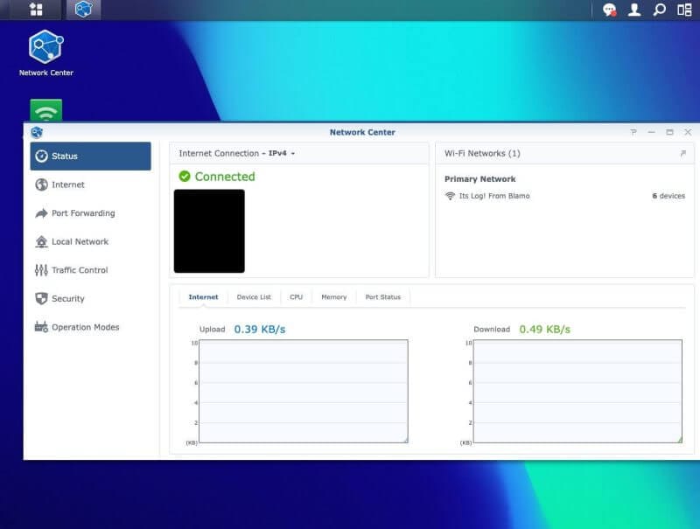Open the user account menu

tap(632, 11)
